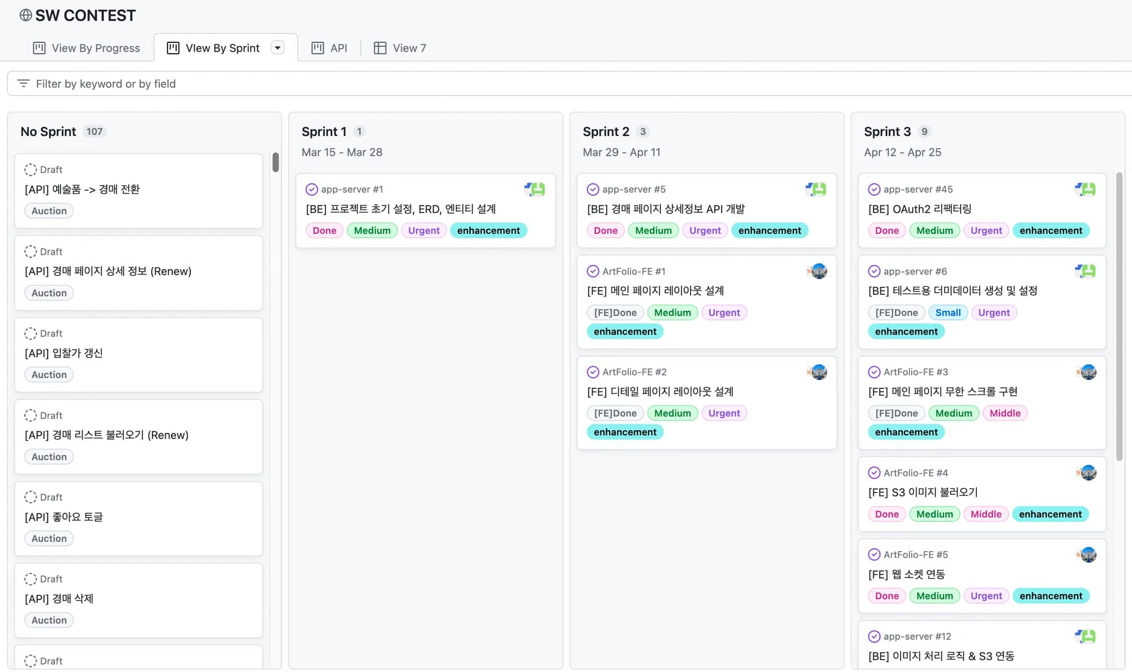The image size is (1132, 672).
Task: Open the API view tab
Action: [338, 48]
